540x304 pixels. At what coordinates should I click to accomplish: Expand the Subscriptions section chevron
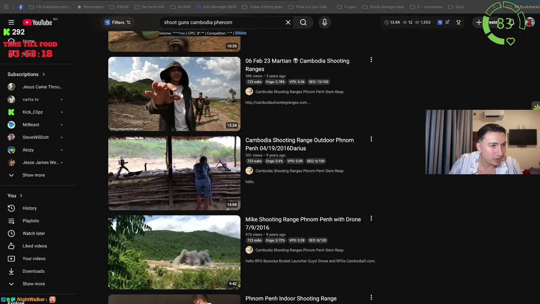pyautogui.click(x=43, y=74)
